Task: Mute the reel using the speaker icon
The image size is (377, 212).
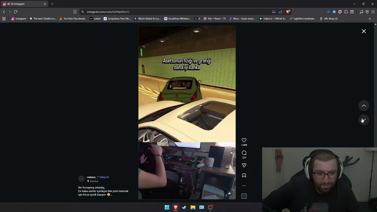Action: (x=230, y=193)
